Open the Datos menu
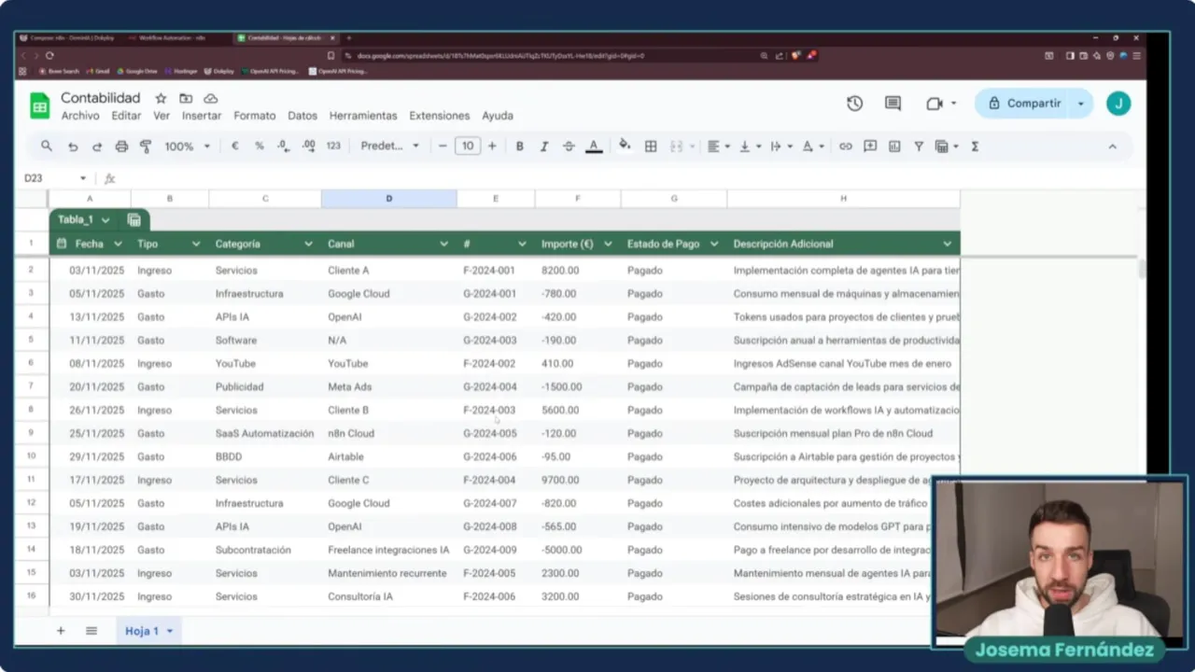Screen dimensions: 1195x672 click(302, 116)
